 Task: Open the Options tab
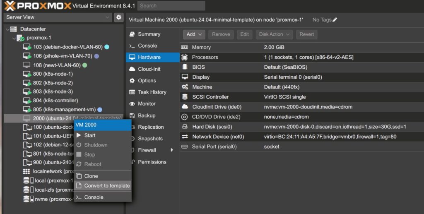click(x=153, y=81)
